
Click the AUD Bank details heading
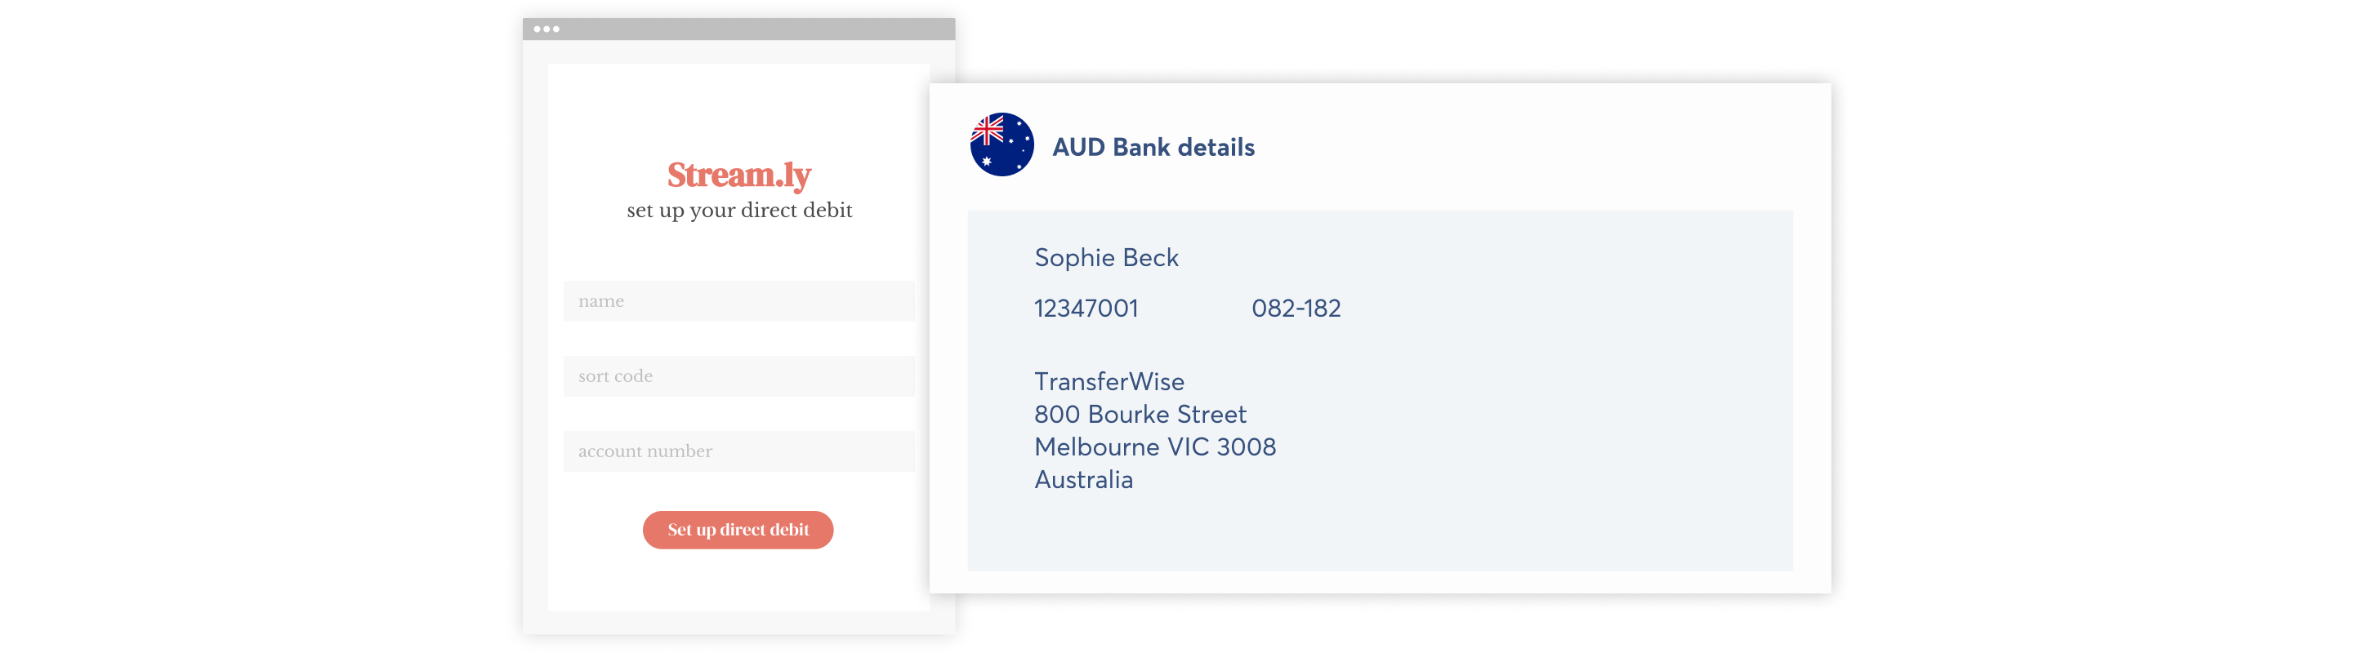pos(1153,147)
